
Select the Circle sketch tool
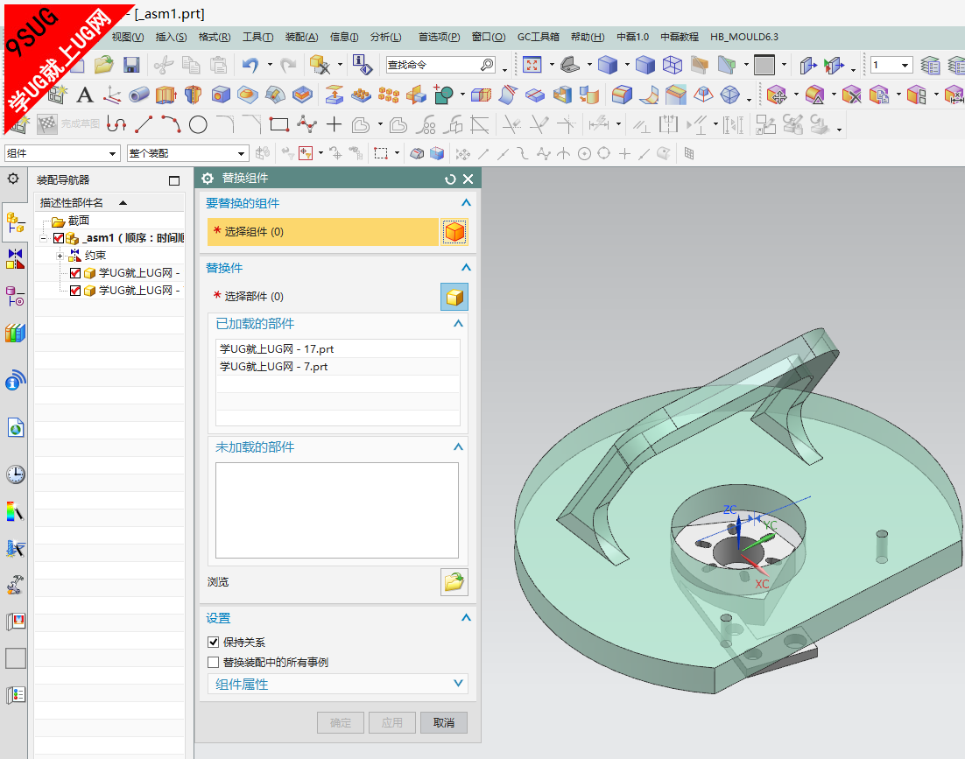click(198, 125)
